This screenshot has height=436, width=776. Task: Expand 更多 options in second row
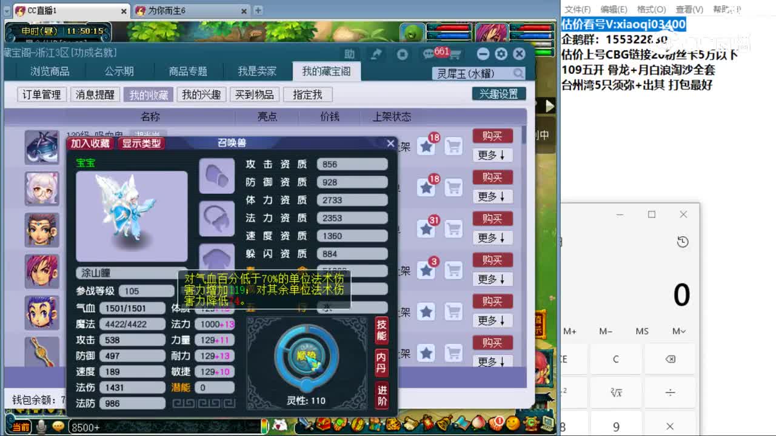click(492, 196)
